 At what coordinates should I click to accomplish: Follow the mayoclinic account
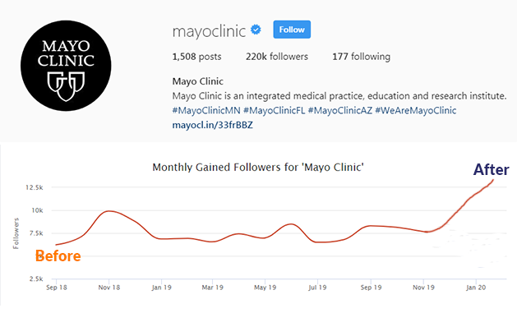292,30
